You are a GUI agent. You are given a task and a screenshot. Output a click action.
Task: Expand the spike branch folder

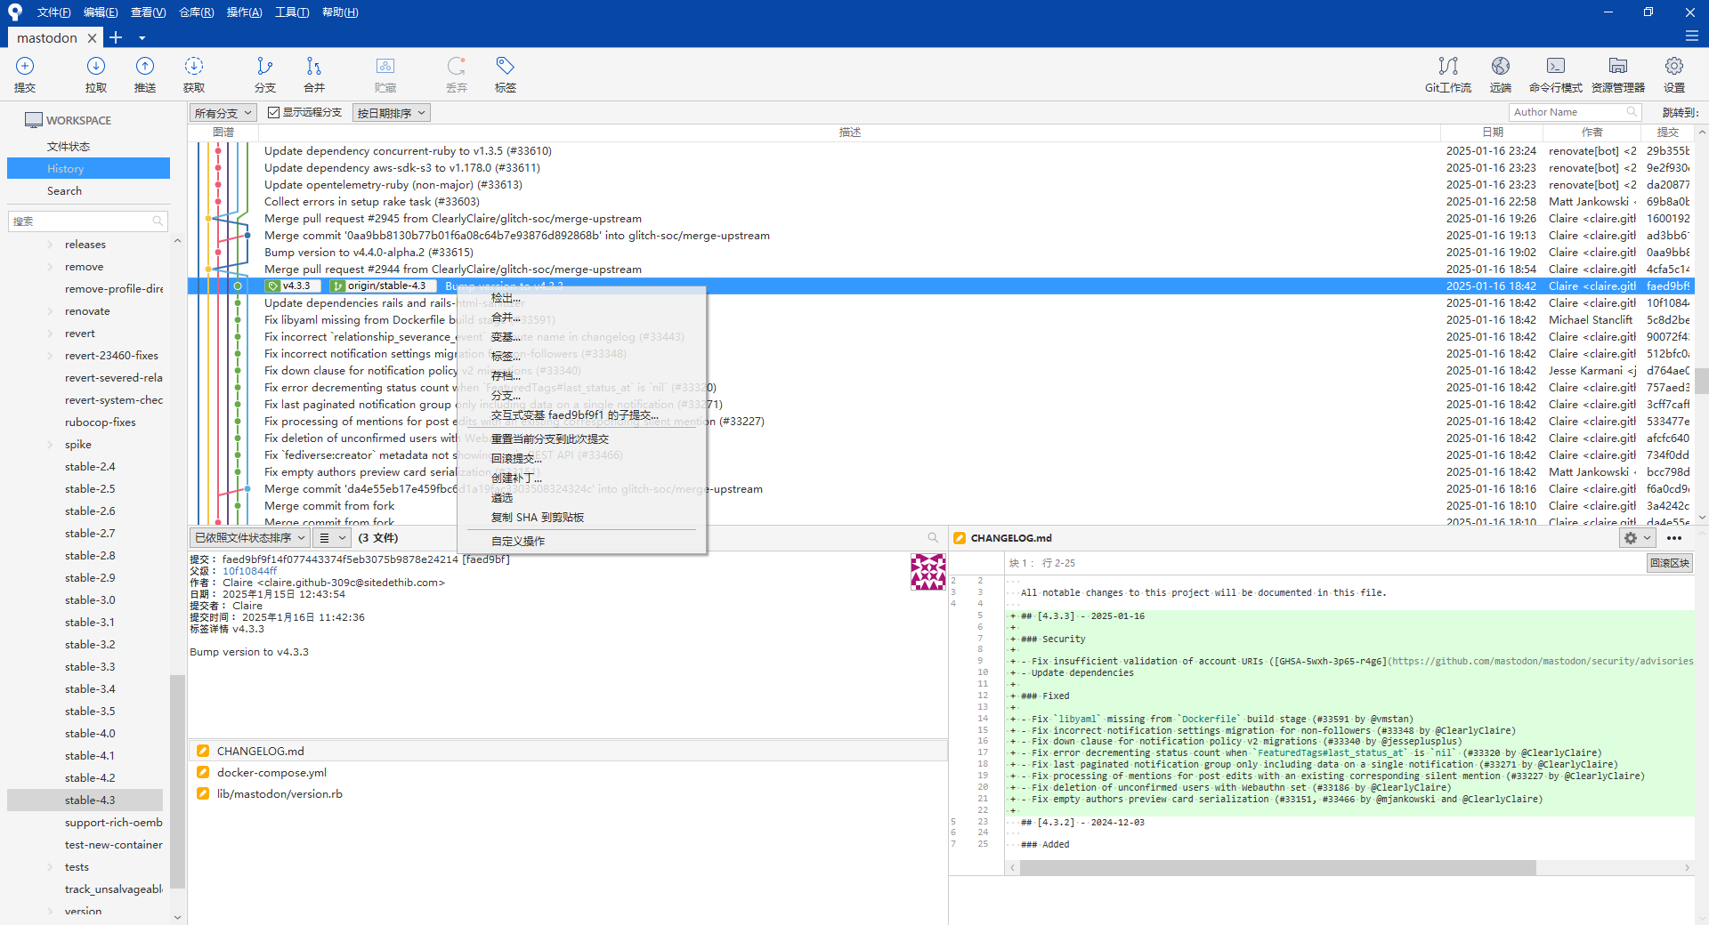click(x=50, y=445)
